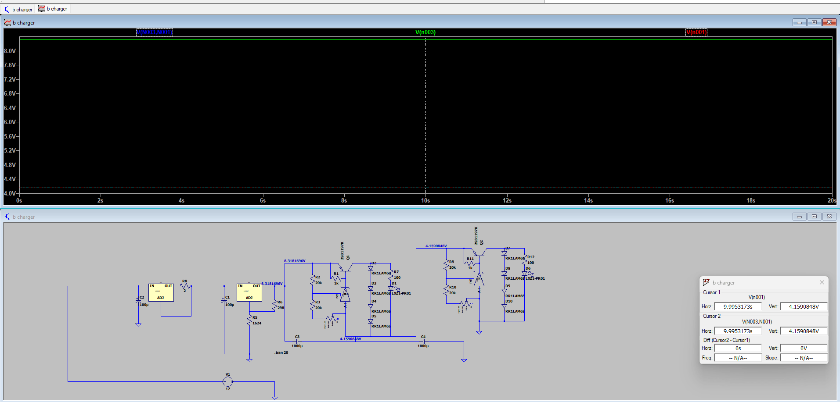Click the Diff Vert value field showing 0V
Image resolution: width=840 pixels, height=402 pixels.
pyautogui.click(x=803, y=348)
